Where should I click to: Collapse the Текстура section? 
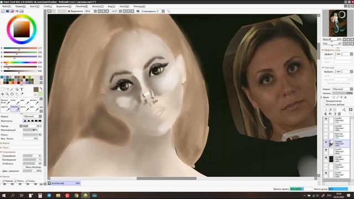[328, 67]
